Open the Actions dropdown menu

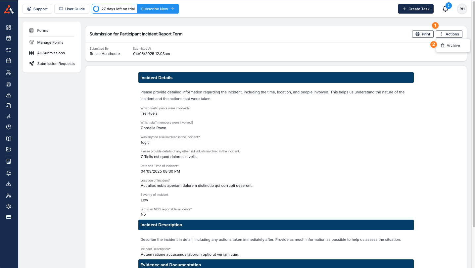tap(449, 34)
